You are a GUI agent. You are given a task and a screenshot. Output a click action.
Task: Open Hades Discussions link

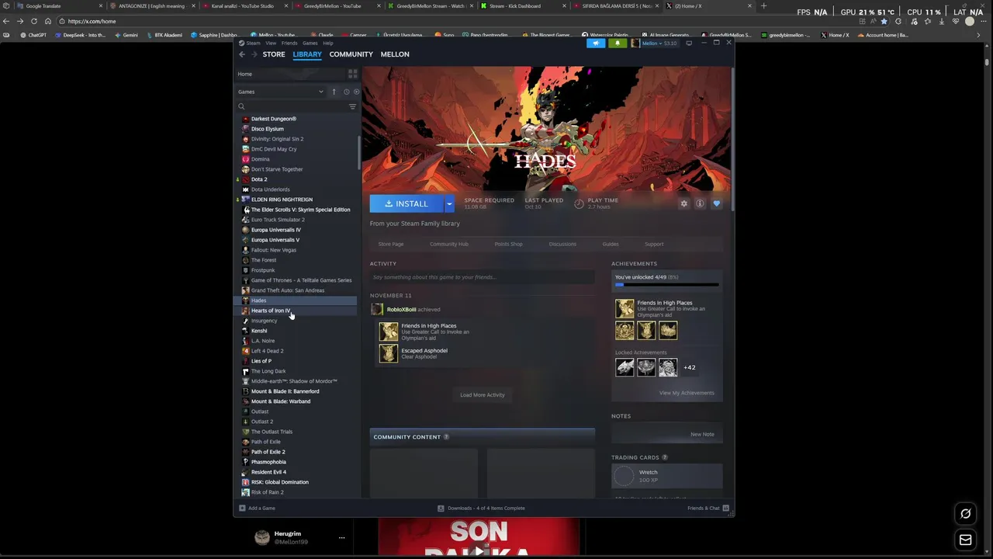click(x=562, y=244)
